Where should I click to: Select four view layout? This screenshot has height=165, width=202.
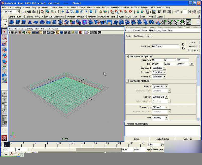(4, 100)
